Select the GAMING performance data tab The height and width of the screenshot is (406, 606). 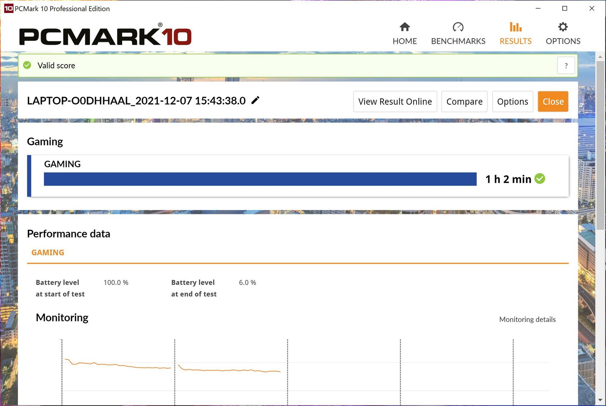coord(48,252)
